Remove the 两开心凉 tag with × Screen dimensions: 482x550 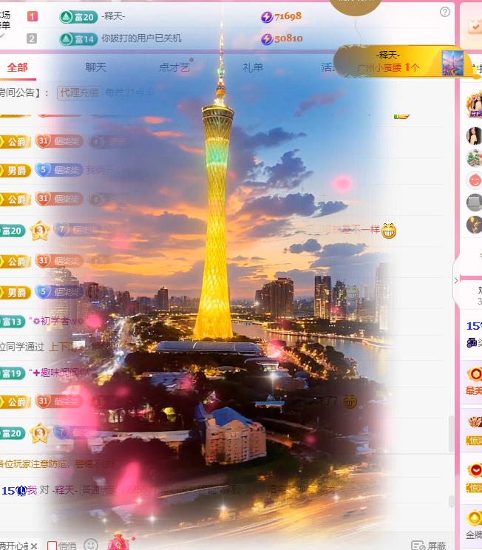pos(34,546)
